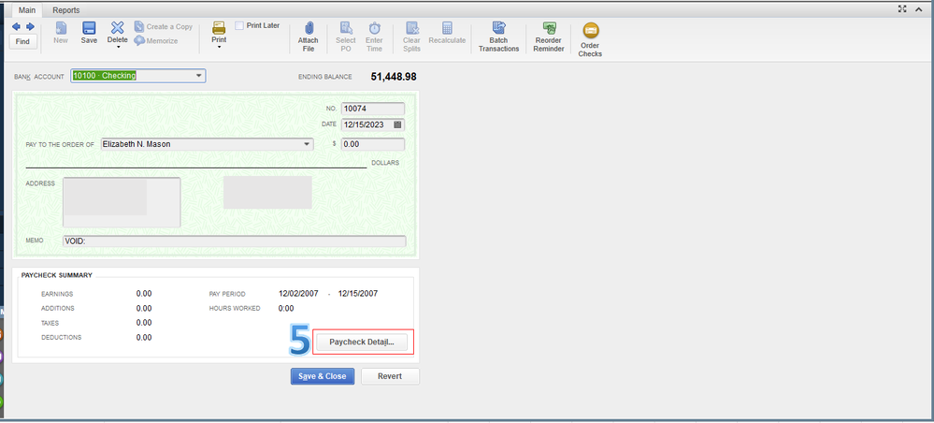Switch to the Reports tab
The width and height of the screenshot is (934, 423).
(65, 10)
